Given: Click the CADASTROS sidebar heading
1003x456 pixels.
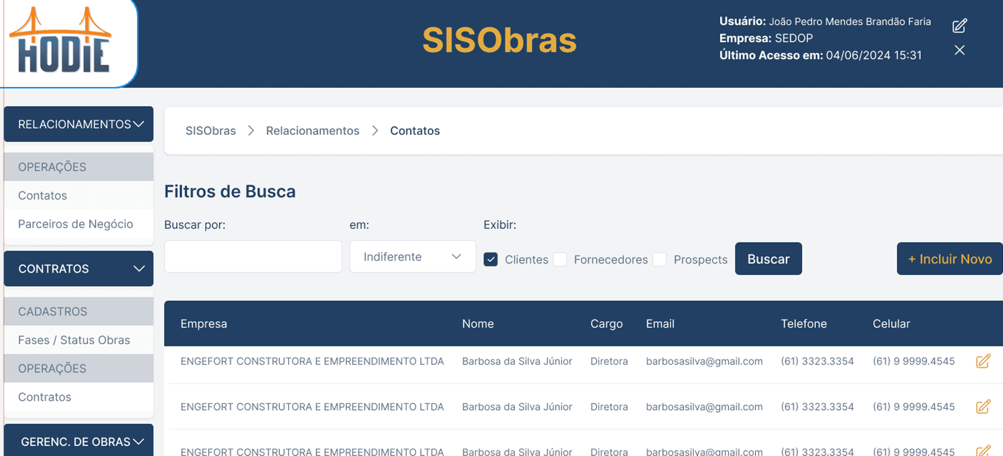Looking at the screenshot, I should [x=53, y=311].
